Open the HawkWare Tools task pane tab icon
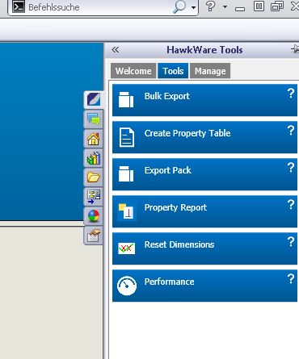 pyautogui.click(x=94, y=99)
